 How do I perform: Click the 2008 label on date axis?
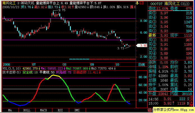(6, 64)
